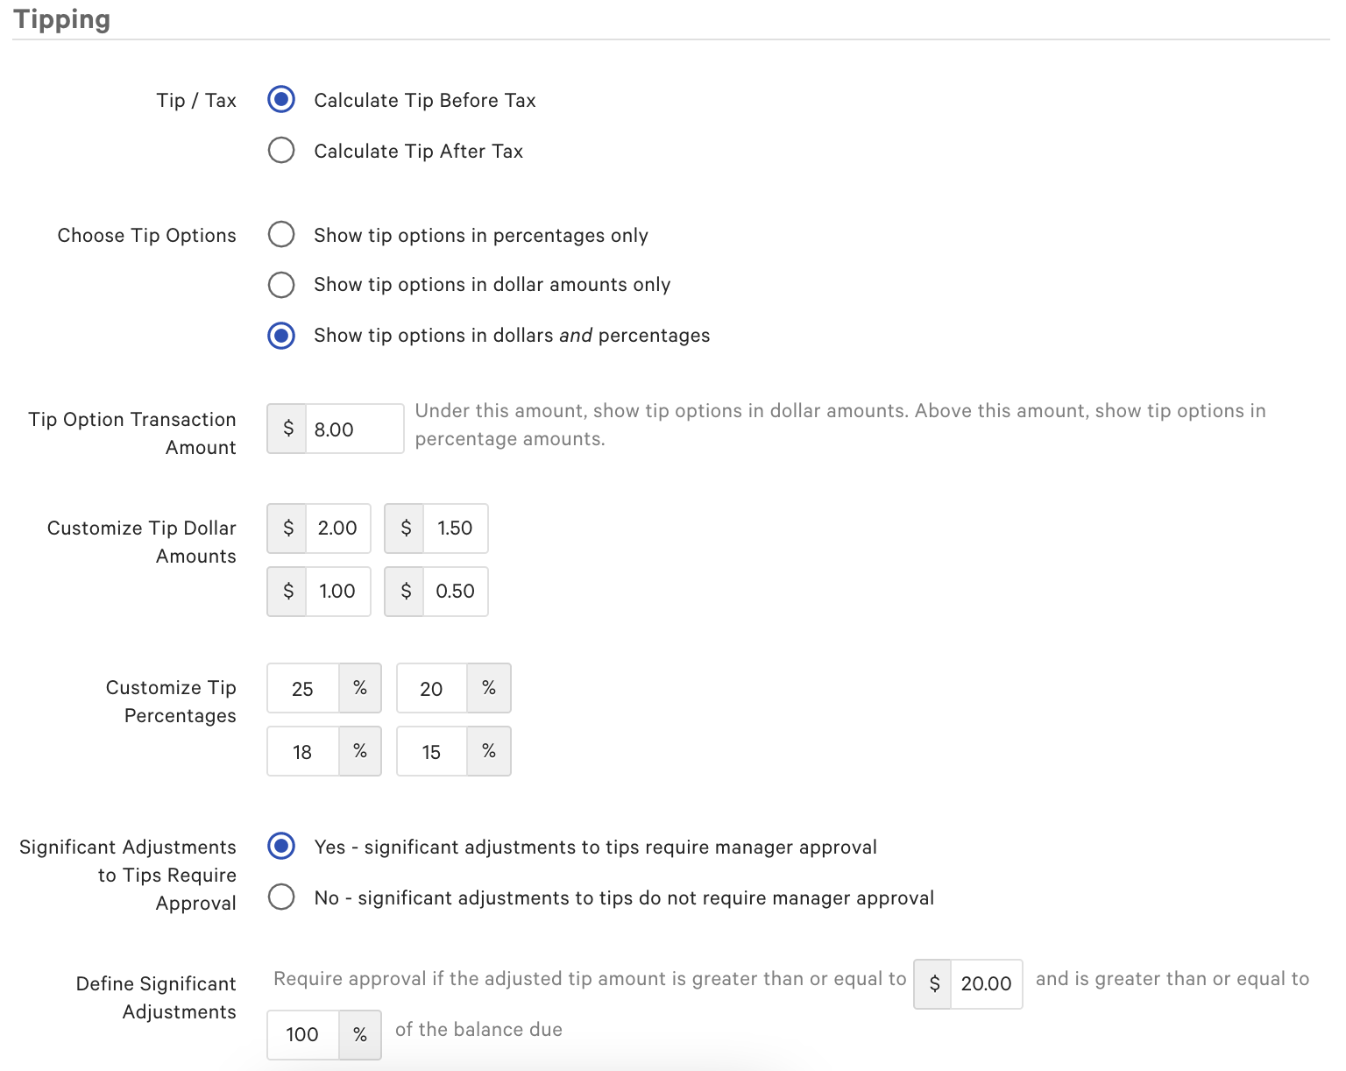The width and height of the screenshot is (1346, 1071).
Task: Click the 15% tip percentage field
Action: [x=431, y=751]
